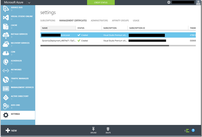
Task: Select the Azure.Local certificate row
Action: pyautogui.click(x=118, y=35)
